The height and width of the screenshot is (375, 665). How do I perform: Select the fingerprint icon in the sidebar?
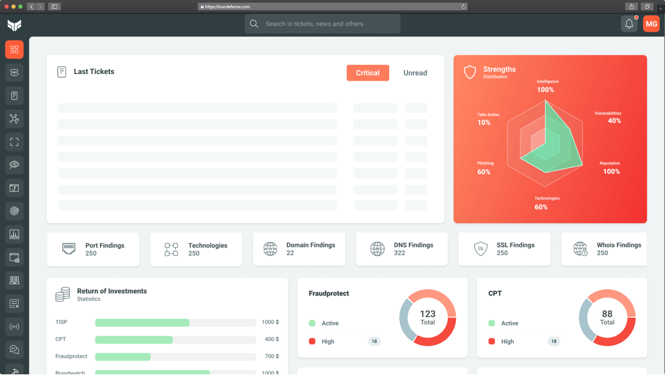tap(14, 211)
